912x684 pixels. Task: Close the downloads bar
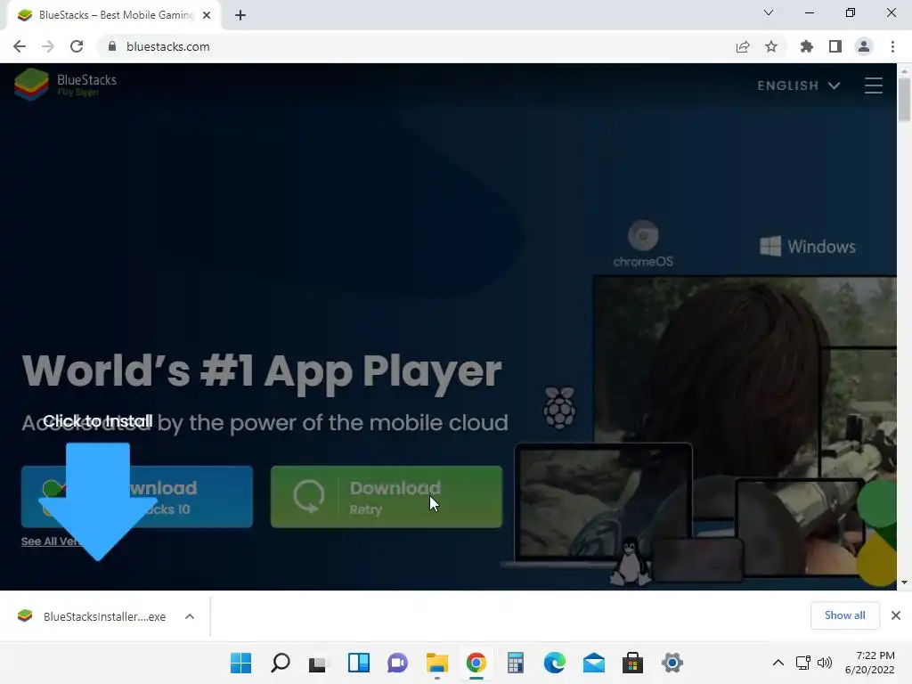tap(896, 615)
